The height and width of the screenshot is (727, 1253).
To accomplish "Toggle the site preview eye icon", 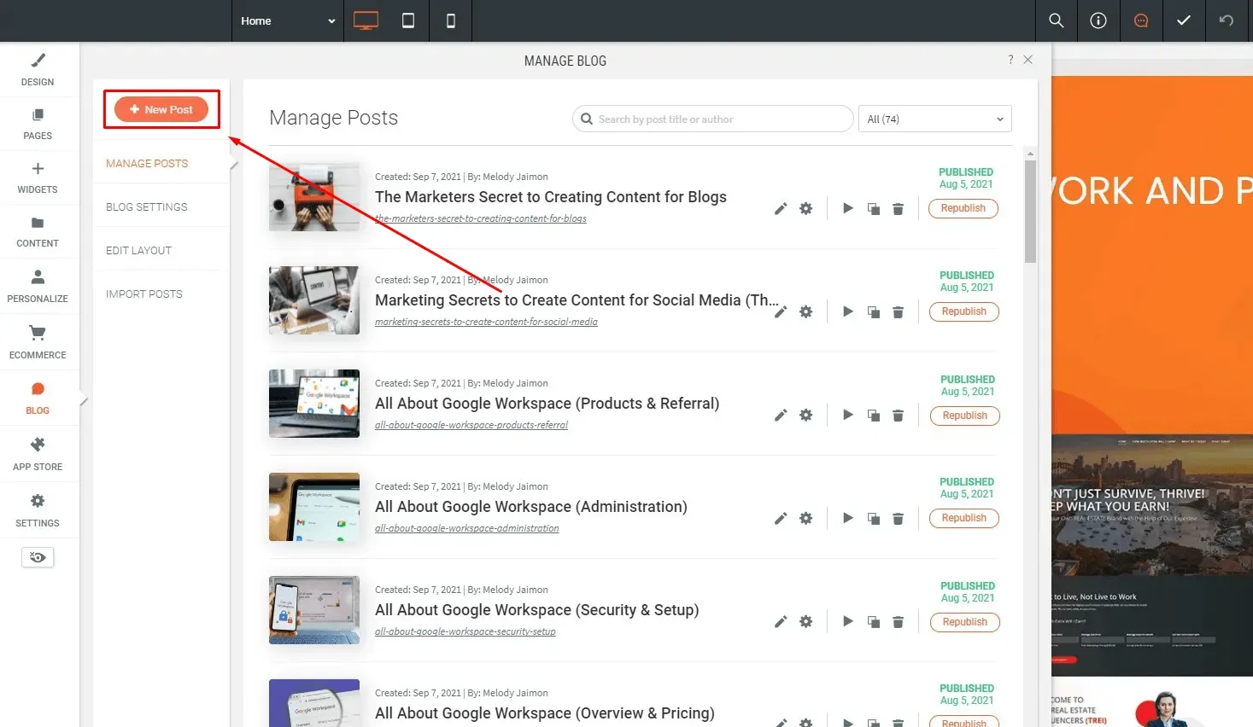I will pyautogui.click(x=37, y=556).
